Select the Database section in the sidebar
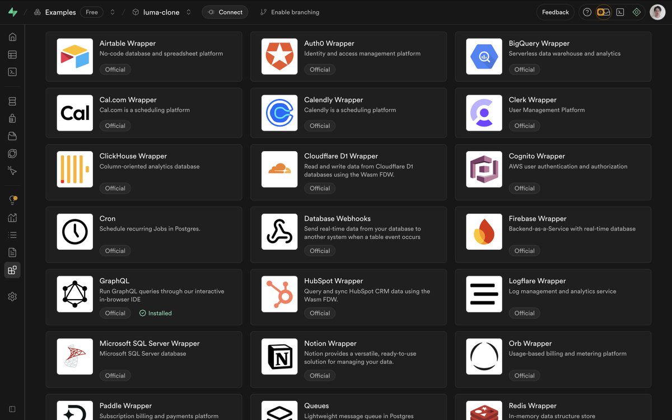672x420 pixels. [12, 101]
